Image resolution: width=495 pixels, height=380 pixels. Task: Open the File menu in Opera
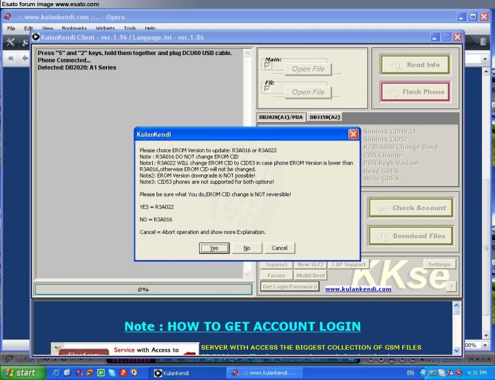pos(11,28)
